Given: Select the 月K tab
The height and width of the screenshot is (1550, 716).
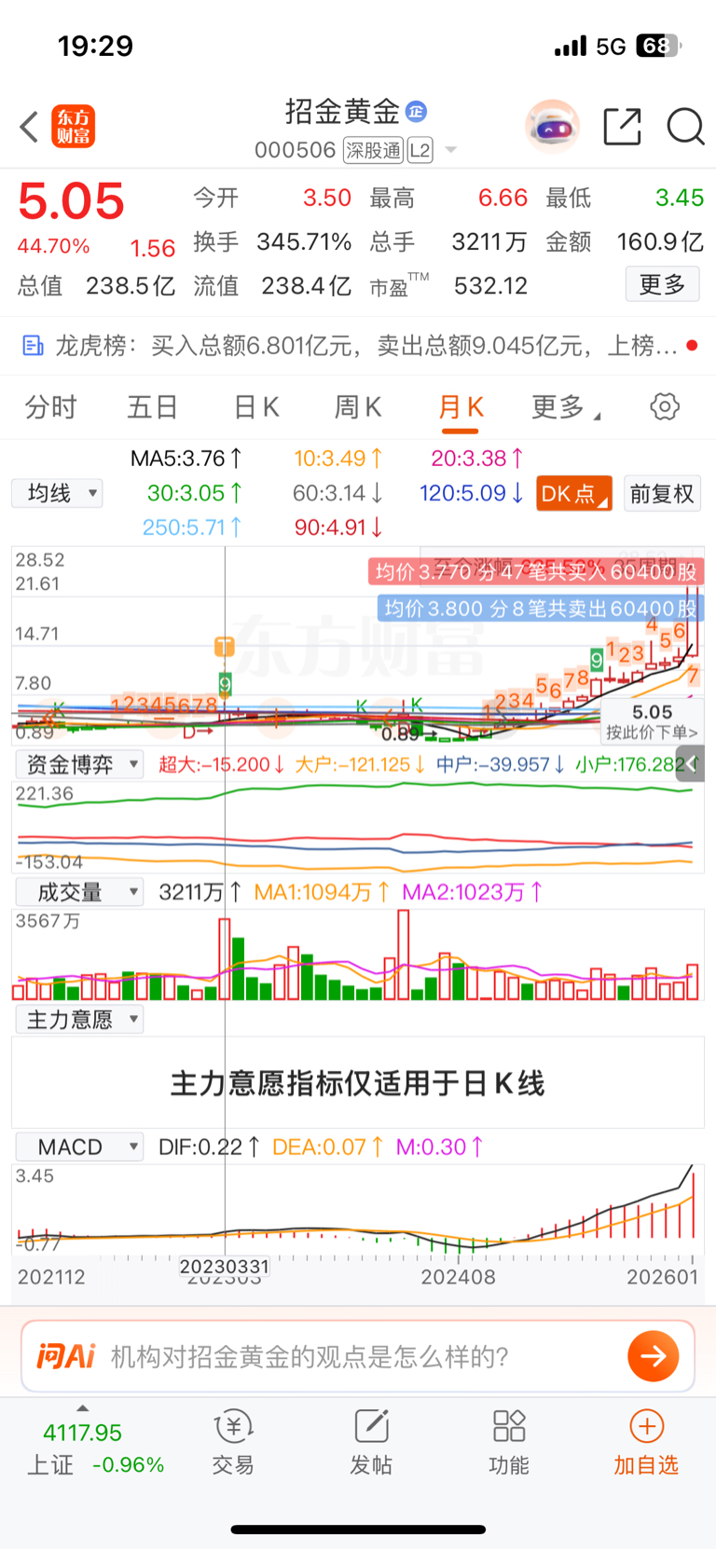Looking at the screenshot, I should pos(461,407).
